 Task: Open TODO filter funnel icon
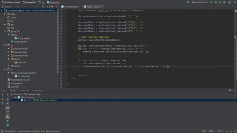tap(7, 121)
